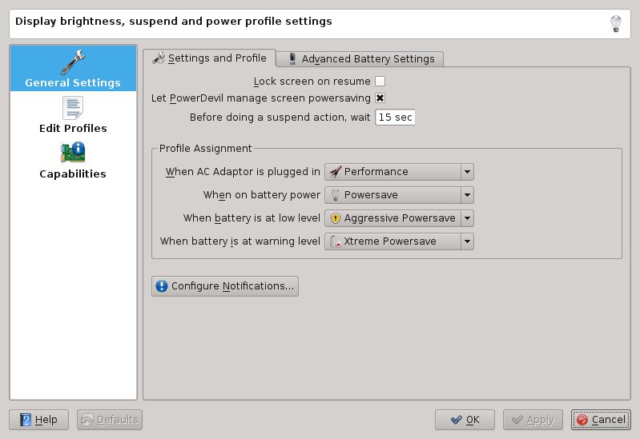This screenshot has width=640, height=439.
Task: Open battery low level profile dropdown
Action: click(x=467, y=218)
